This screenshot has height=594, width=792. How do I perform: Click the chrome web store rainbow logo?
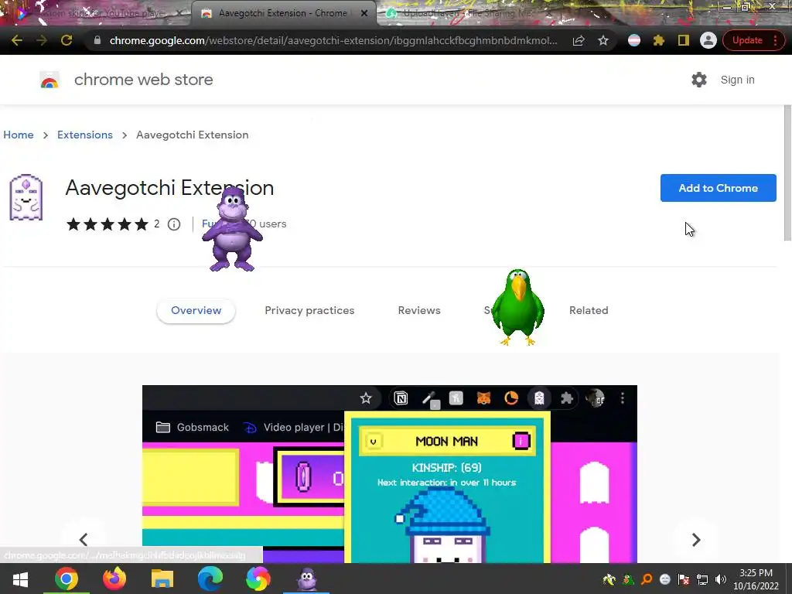point(49,80)
